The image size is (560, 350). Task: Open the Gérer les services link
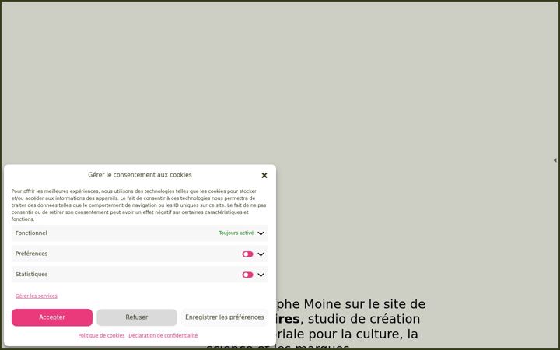(36, 296)
